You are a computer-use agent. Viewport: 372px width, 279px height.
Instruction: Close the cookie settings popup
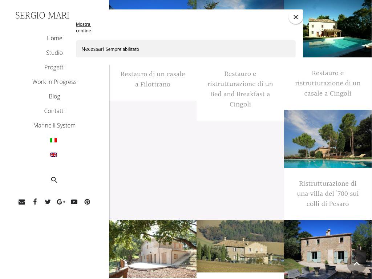pos(296,17)
